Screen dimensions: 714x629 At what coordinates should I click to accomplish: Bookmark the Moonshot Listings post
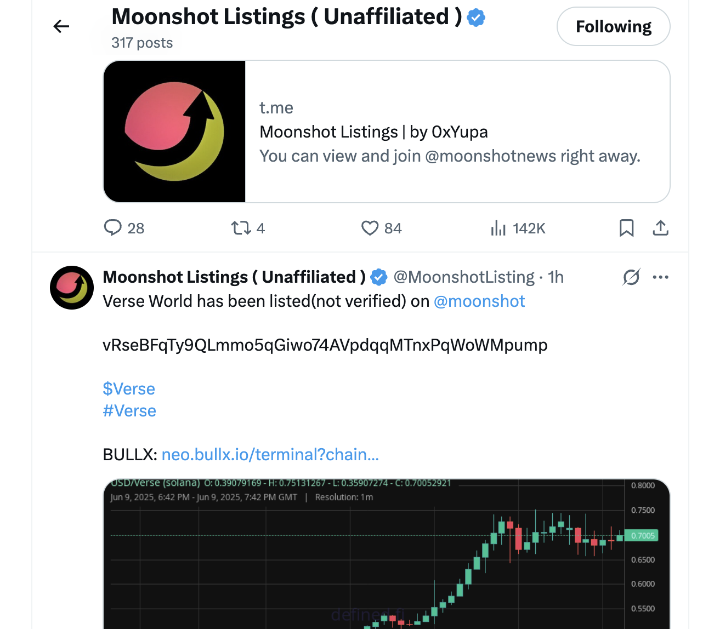pos(626,228)
